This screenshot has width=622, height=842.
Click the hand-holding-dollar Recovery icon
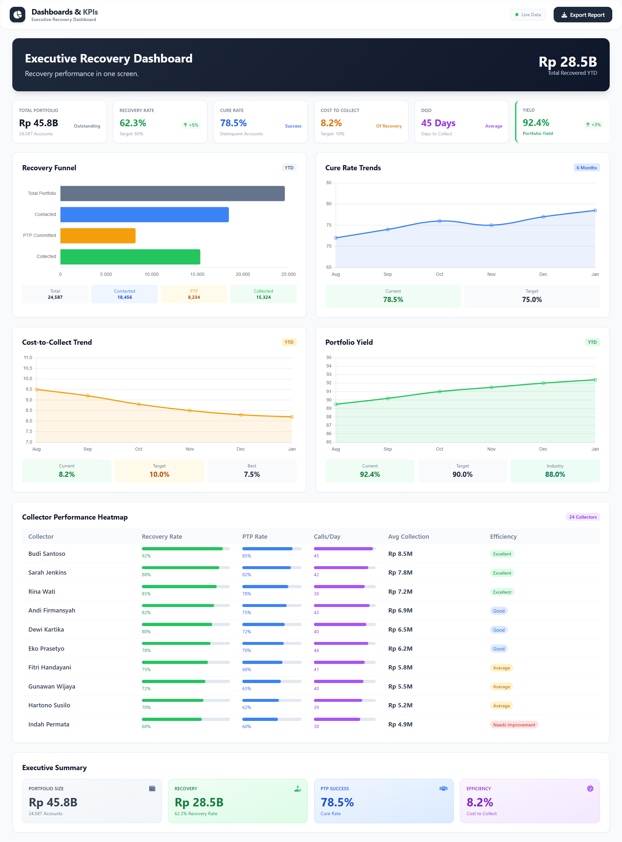pos(297,788)
